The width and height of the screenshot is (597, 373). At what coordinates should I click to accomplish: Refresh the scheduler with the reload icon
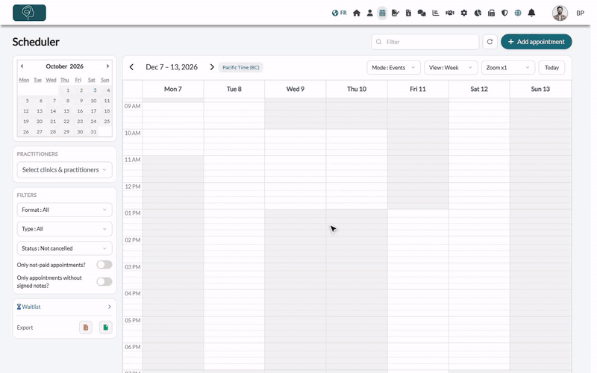click(490, 42)
